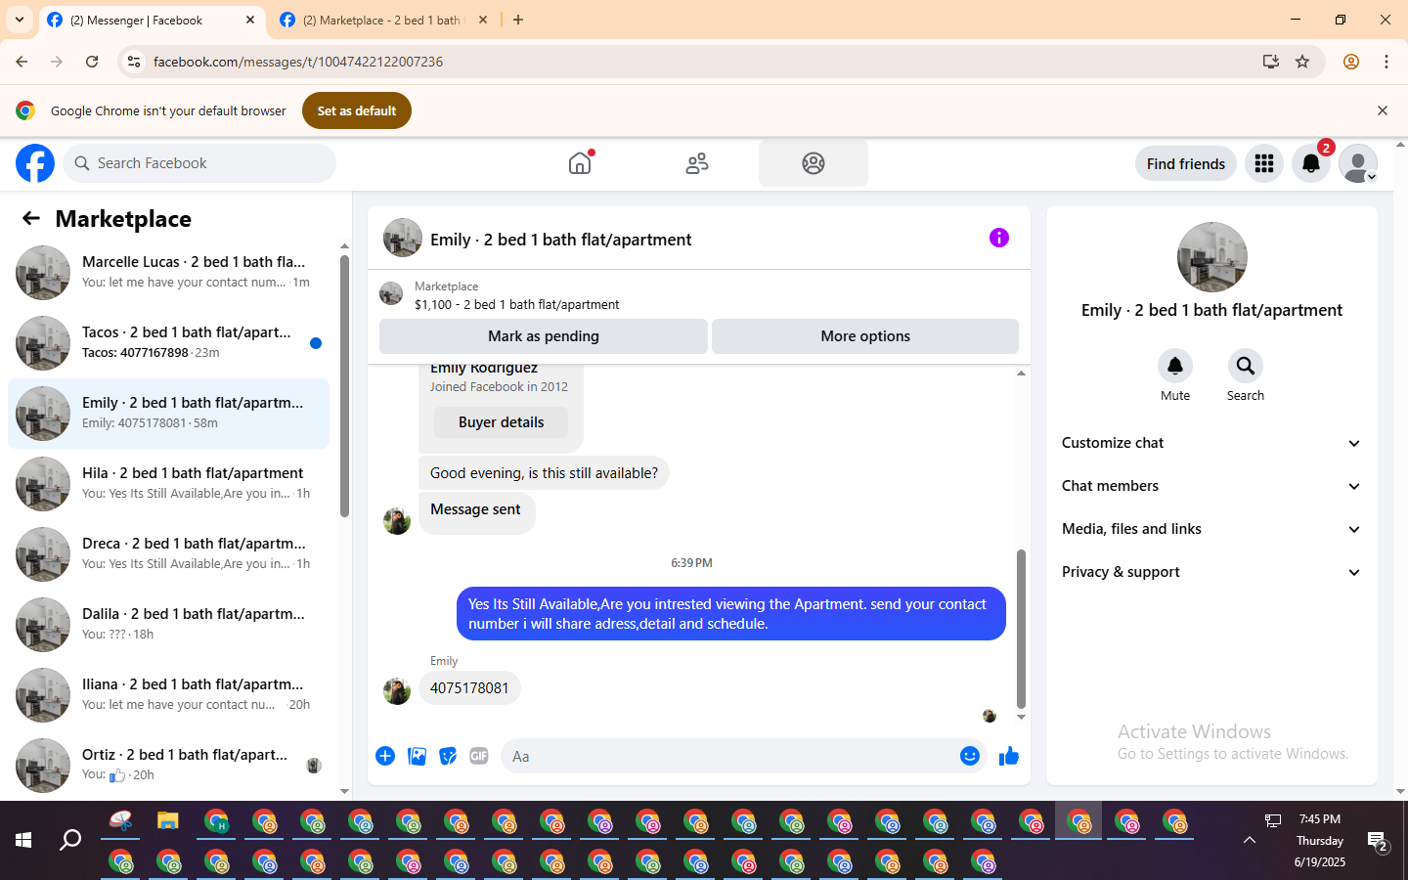Open the Groups icon in top navigation
Viewport: 1408px width, 880px height.
click(x=814, y=162)
